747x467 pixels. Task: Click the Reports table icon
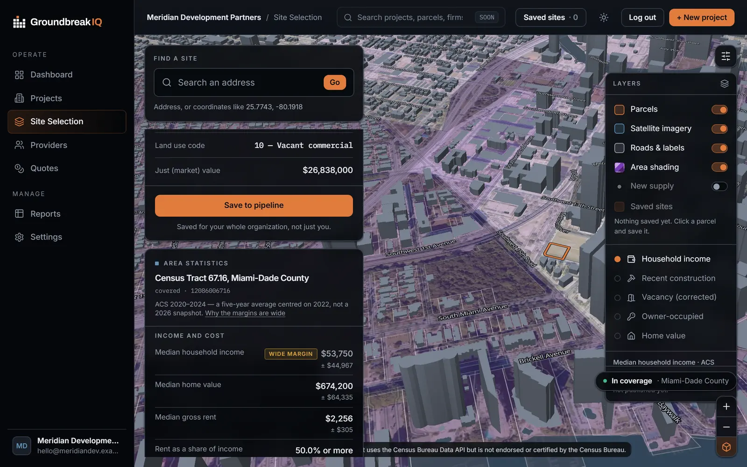(x=19, y=214)
